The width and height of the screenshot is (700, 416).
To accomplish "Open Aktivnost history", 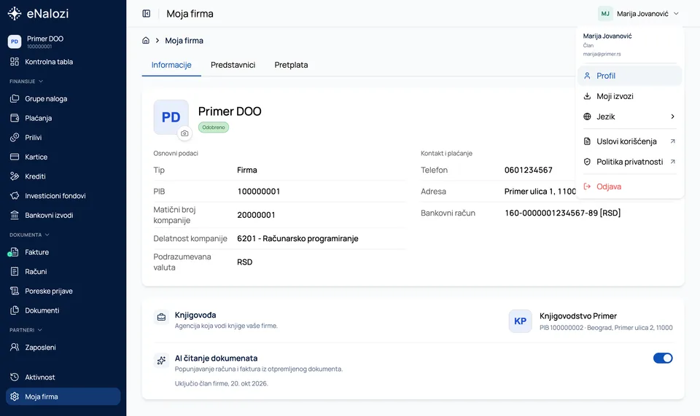I will 63,377.
